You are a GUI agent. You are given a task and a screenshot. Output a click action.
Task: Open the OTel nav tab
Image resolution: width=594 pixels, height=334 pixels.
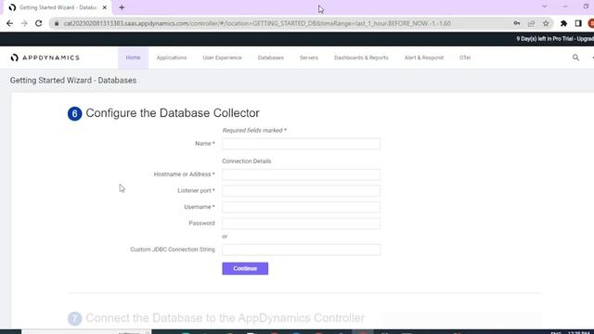[x=465, y=58]
